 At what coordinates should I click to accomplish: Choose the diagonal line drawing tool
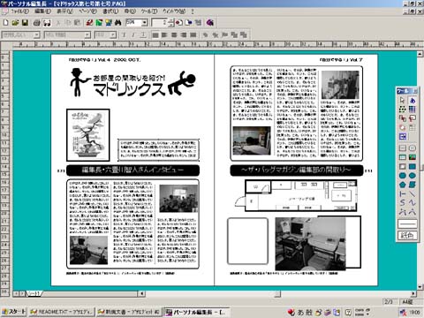click(x=413, y=194)
